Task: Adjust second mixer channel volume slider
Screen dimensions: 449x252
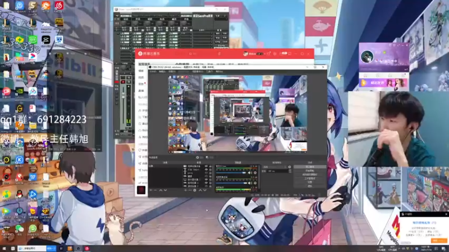Action: [231, 183]
